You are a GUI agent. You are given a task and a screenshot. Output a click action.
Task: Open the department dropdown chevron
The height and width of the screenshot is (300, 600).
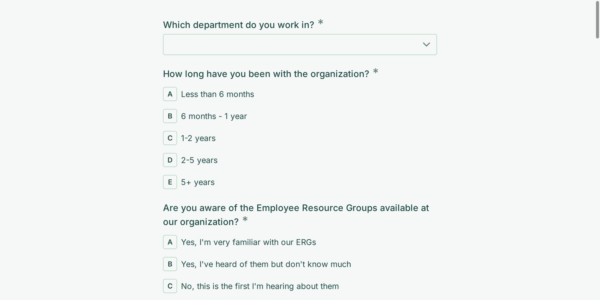click(426, 44)
